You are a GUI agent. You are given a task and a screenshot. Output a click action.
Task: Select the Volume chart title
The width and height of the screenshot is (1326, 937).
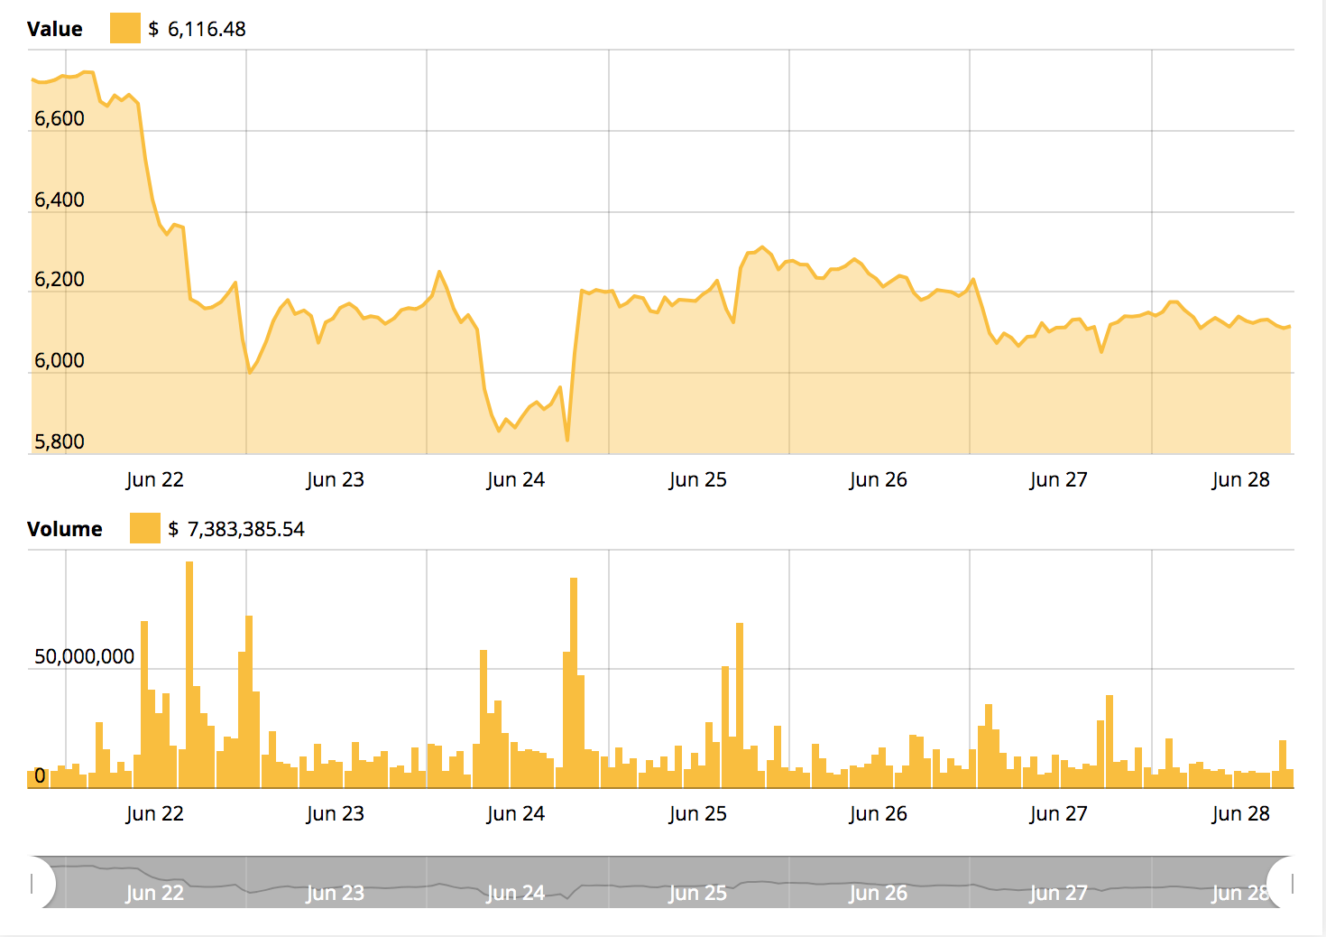[64, 529]
